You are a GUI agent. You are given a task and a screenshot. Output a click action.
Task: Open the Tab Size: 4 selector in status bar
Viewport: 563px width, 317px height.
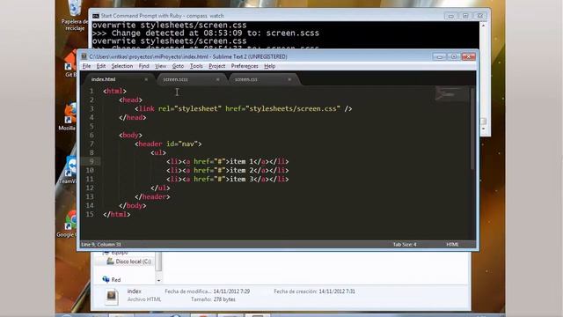[x=405, y=245]
